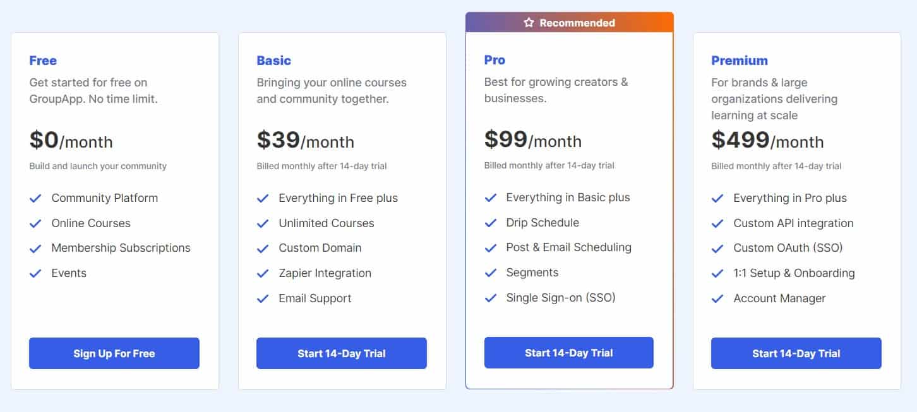The image size is (917, 412).
Task: Click the checkmark beside Post & Email Scheduling
Action: click(x=491, y=247)
